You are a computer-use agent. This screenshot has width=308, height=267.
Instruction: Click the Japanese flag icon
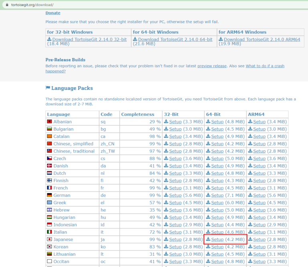pos(49,239)
